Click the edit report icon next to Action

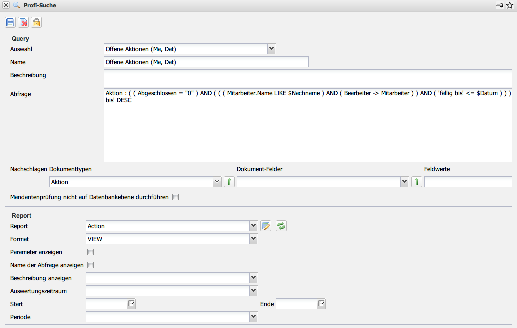click(266, 226)
